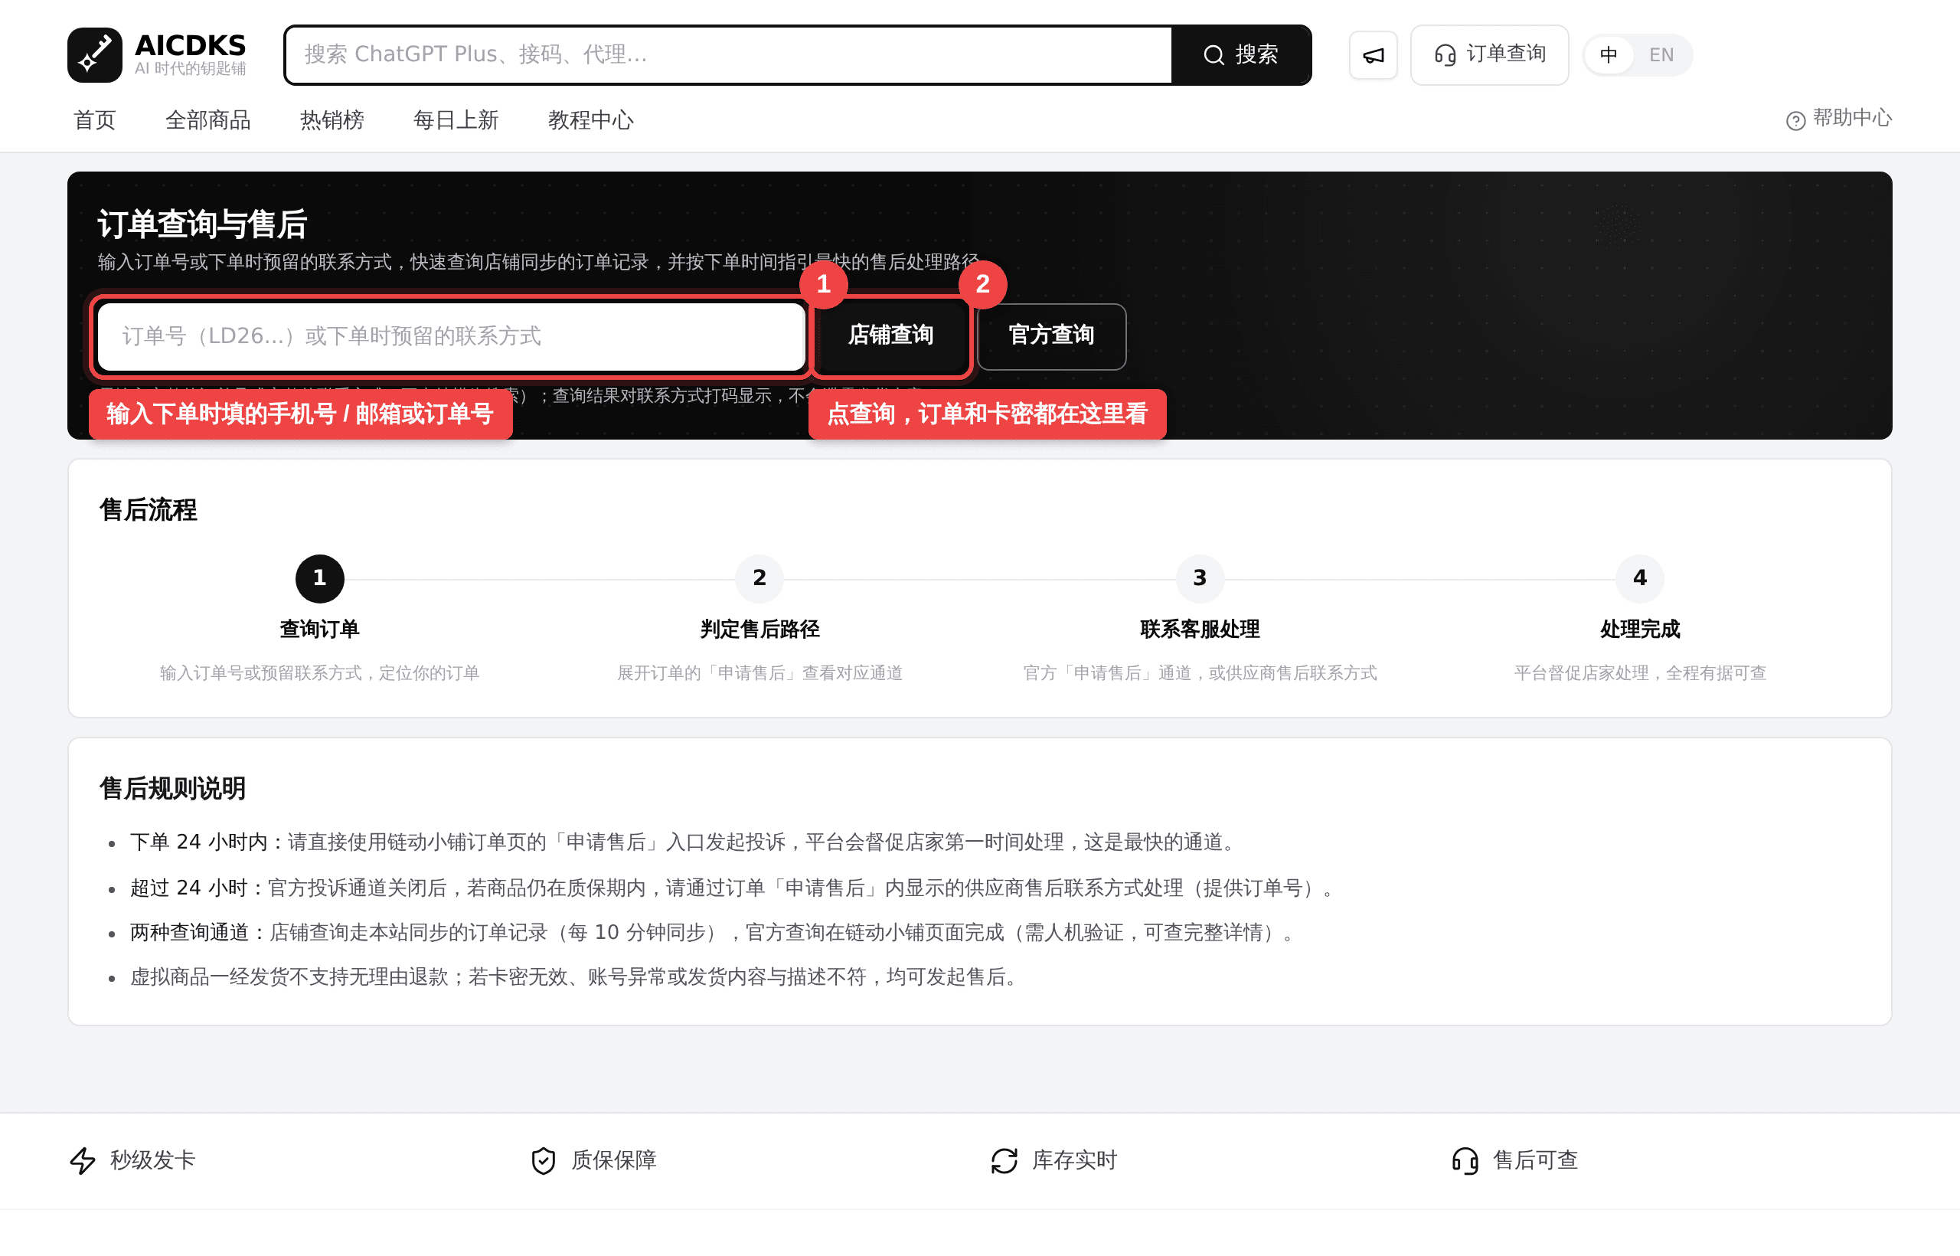
Task: Click the 联系客服处理 step title
Action: (x=1199, y=630)
